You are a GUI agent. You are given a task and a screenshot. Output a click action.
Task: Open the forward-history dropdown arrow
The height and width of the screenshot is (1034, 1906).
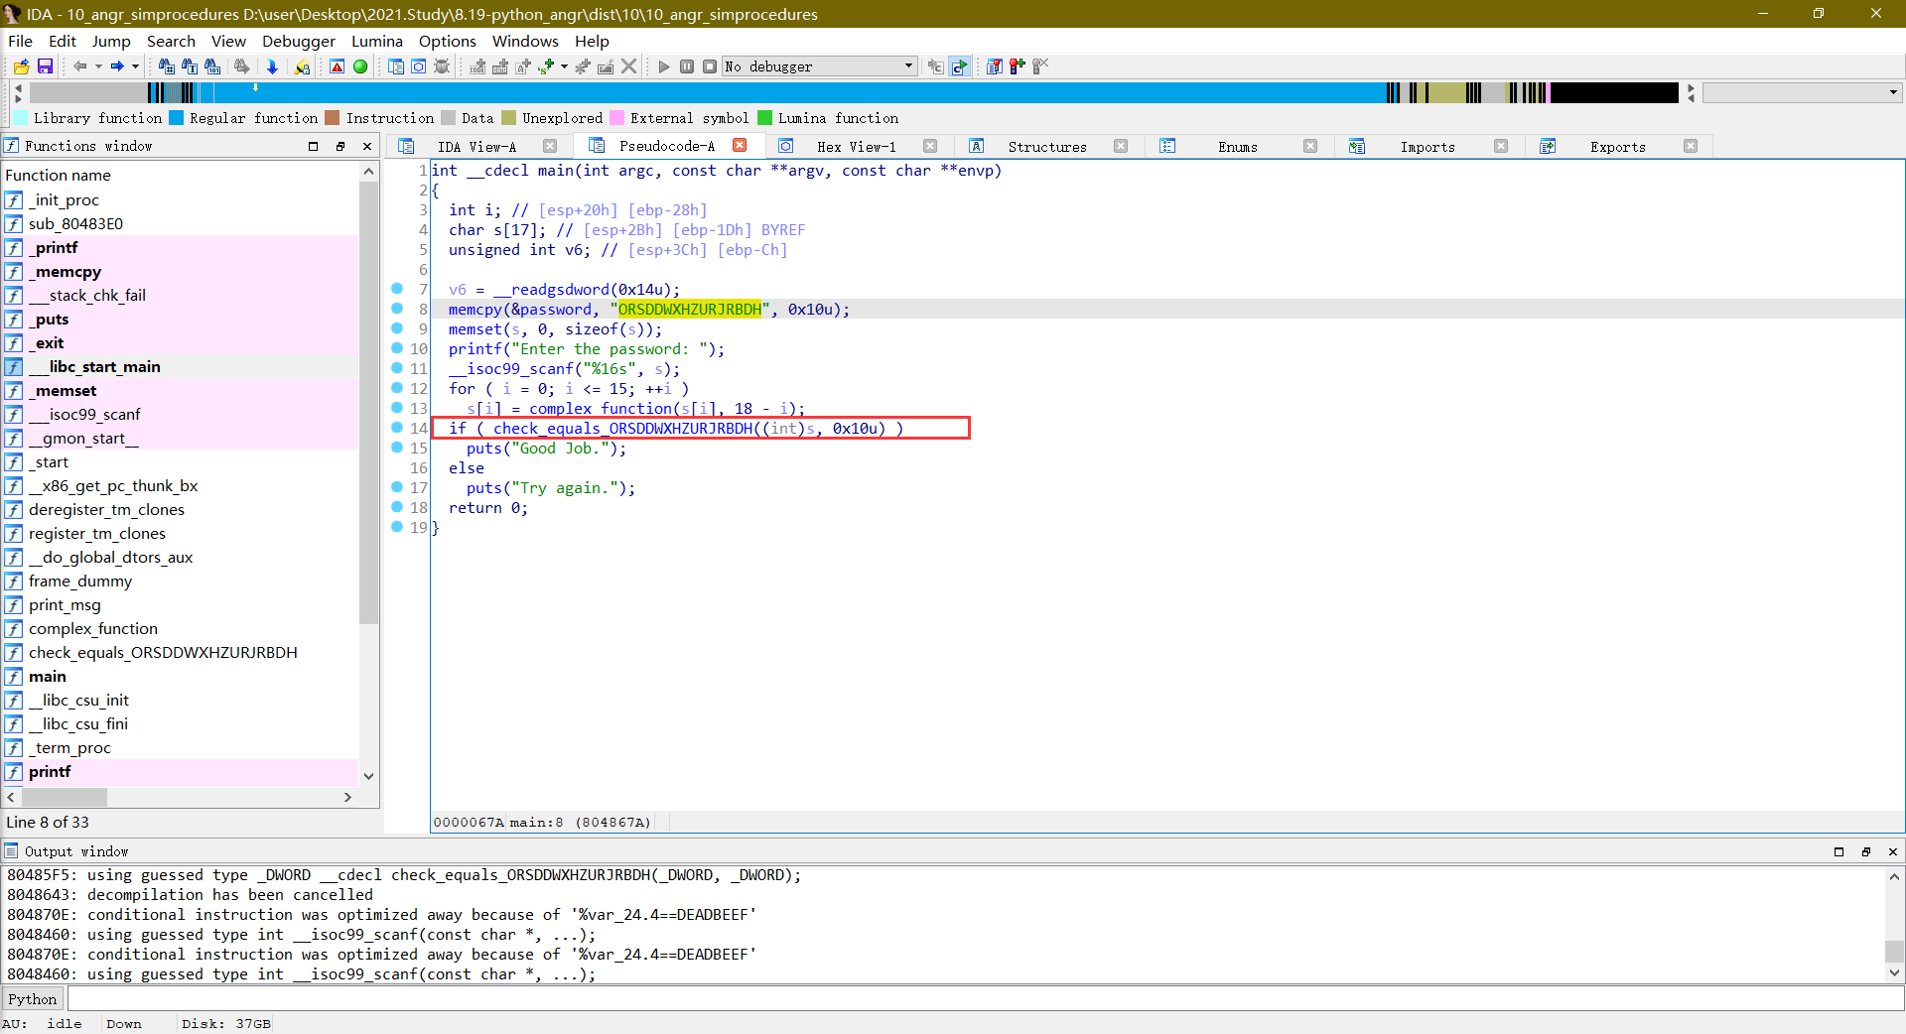135,66
